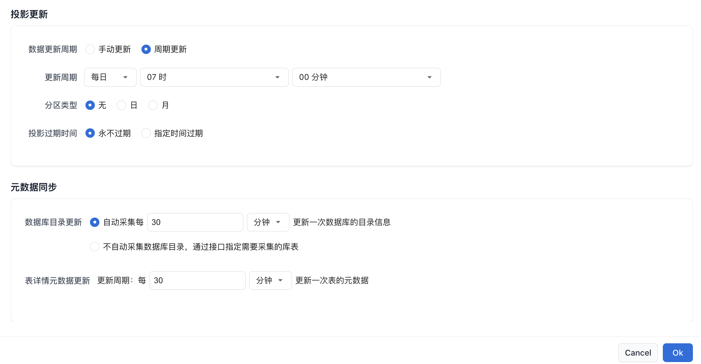Select 永不过期 expiration option
Screen dimensions: 701x364
pyautogui.click(x=90, y=133)
